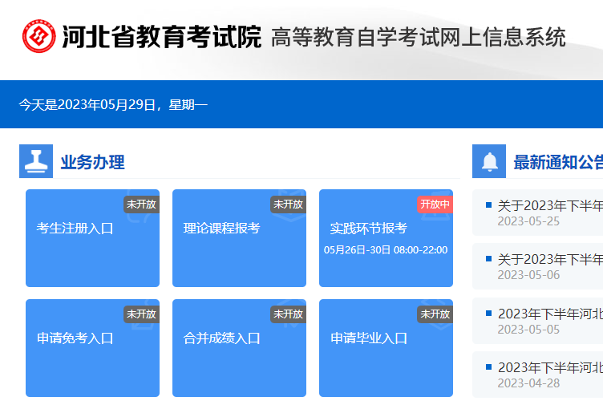This screenshot has height=409, width=603.
Task: Click the 未开放 badge on 申请毕业入口
Action: [x=435, y=314]
